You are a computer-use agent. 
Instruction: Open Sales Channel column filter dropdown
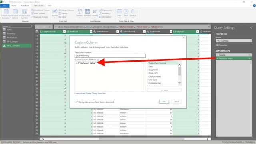(144, 32)
